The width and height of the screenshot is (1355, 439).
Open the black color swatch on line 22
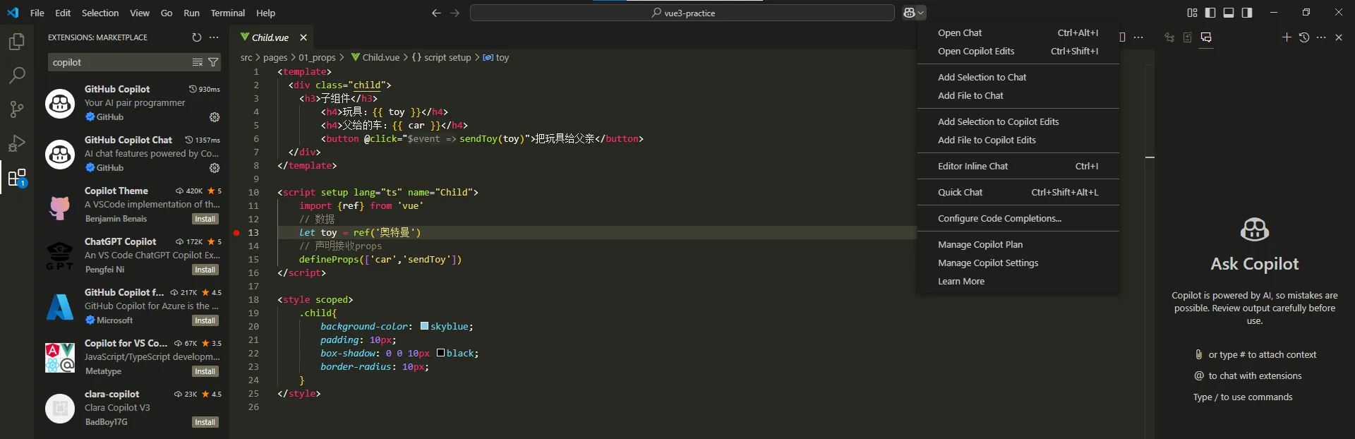[x=440, y=353]
